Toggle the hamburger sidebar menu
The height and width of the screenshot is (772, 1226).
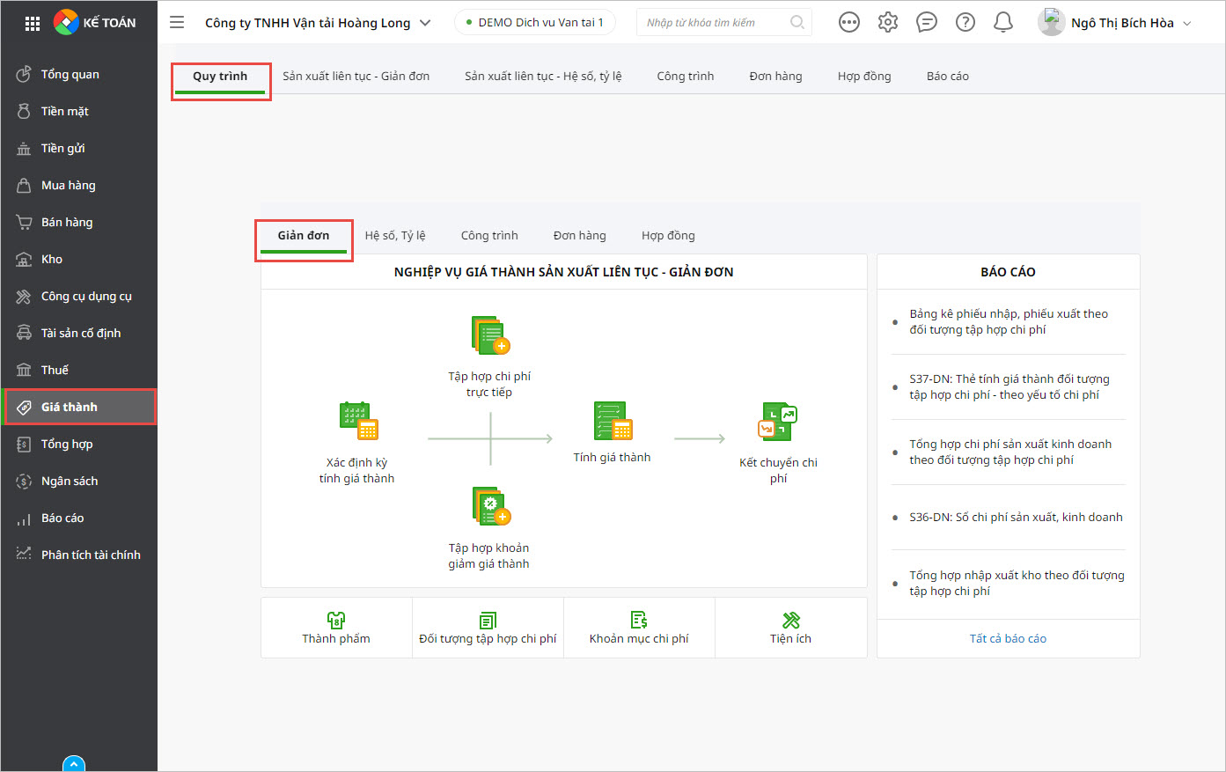click(177, 23)
